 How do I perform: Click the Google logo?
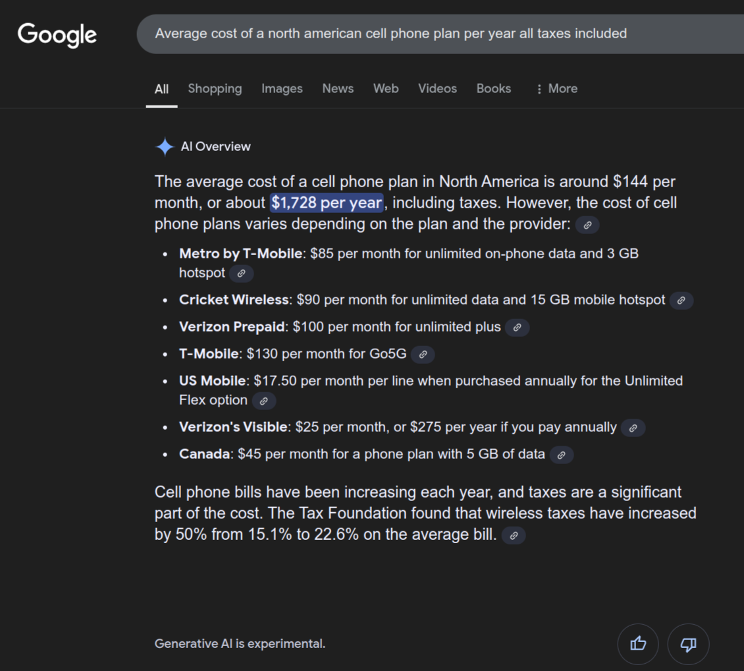pos(57,34)
